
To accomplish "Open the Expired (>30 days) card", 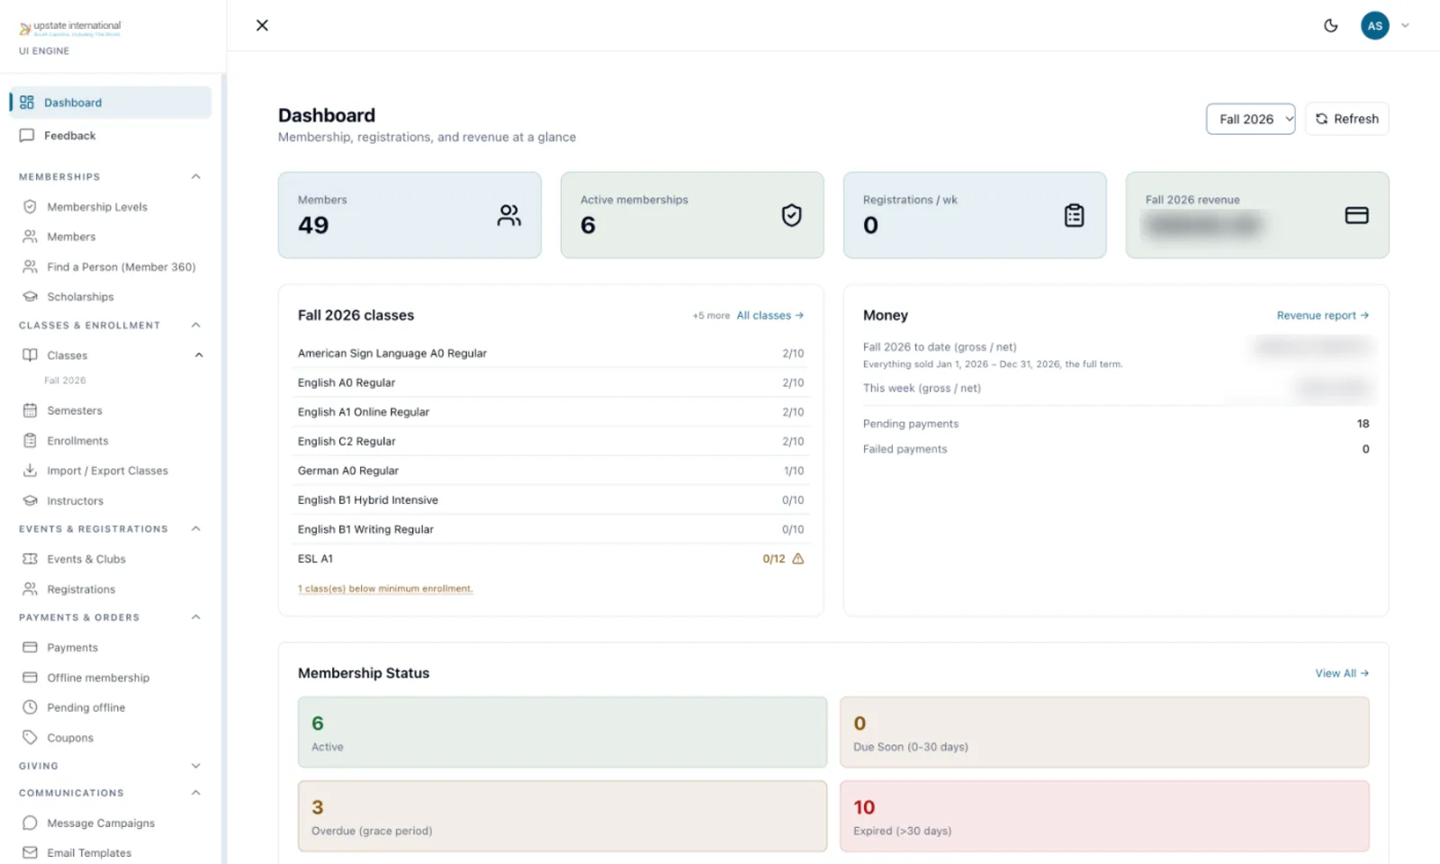I will (x=1104, y=816).
